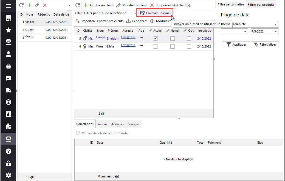
Task: Open the customers person icon in sidebar
Action: coord(8,54)
